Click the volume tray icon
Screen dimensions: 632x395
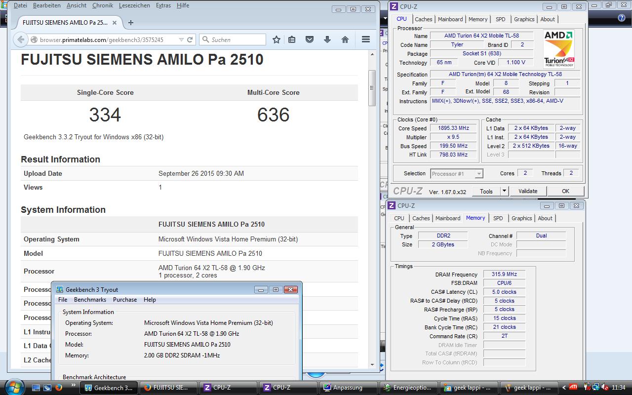pos(604,388)
